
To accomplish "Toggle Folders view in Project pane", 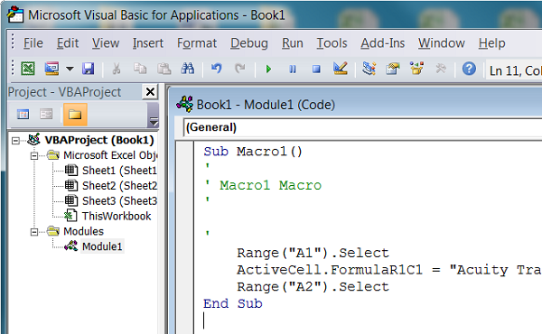I will click(x=75, y=115).
